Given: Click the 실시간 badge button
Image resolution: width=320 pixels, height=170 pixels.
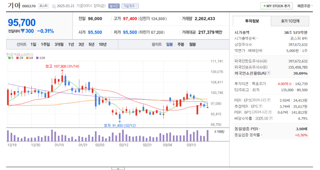Looking at the screenshot, I should (x=114, y=6).
